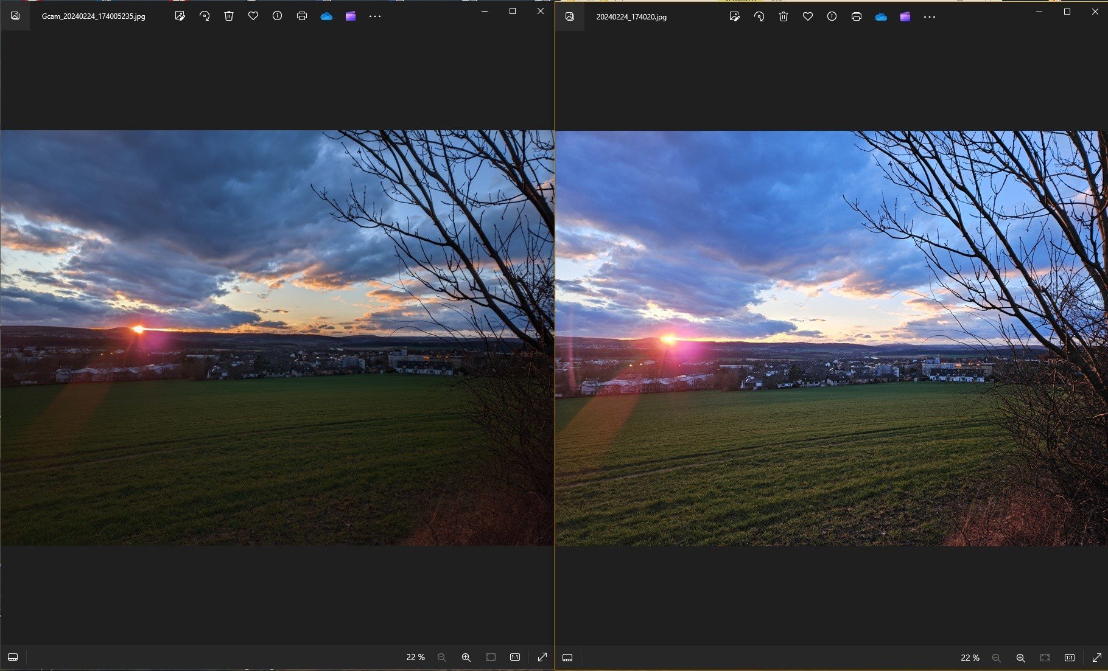Click OneDrive icon in 20240224_174020.jpg window
The height and width of the screenshot is (671, 1108).
880,17
